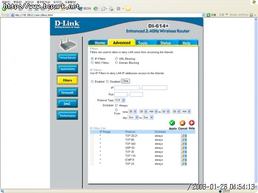Screen dimensions: 258x193
Task: Select the URL Blocking radio button
Action: (x=117, y=59)
